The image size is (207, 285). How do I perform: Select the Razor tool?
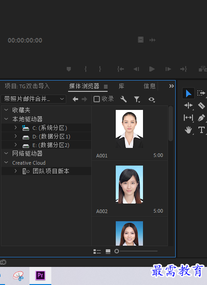pyautogui.click(x=202, y=105)
